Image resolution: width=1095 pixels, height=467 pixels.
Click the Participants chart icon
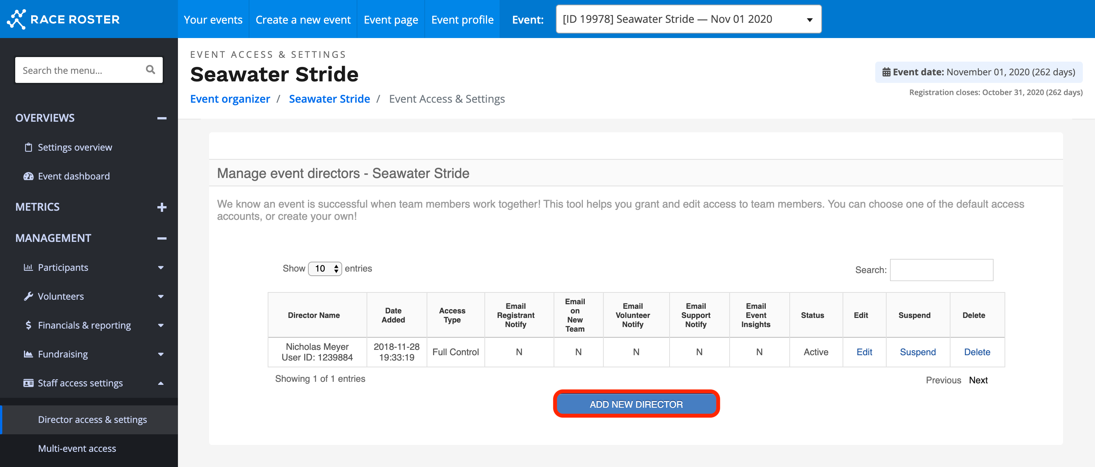click(29, 267)
